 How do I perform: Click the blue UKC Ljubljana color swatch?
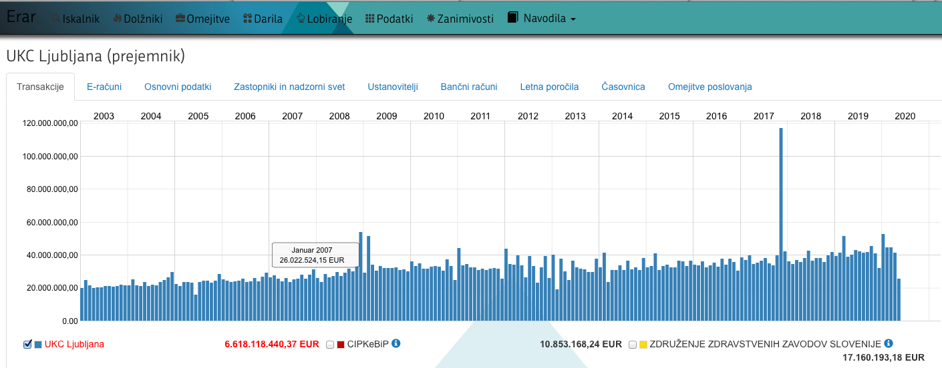pyautogui.click(x=38, y=345)
